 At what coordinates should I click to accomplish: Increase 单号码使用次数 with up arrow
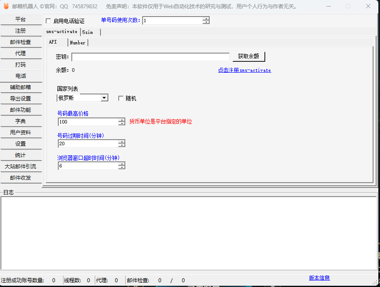[x=206, y=19]
